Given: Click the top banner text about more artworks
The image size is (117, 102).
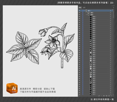Looking at the screenshot, I should tap(83, 3).
